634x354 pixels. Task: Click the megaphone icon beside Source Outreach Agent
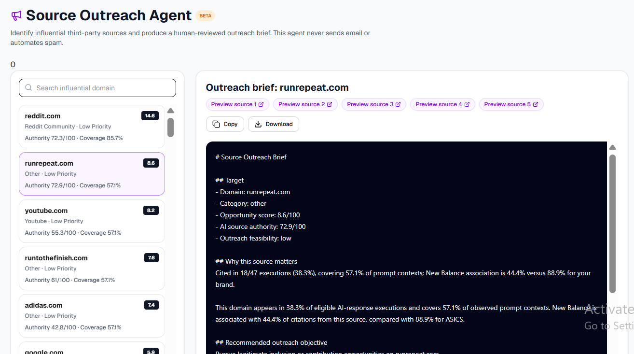(x=16, y=15)
